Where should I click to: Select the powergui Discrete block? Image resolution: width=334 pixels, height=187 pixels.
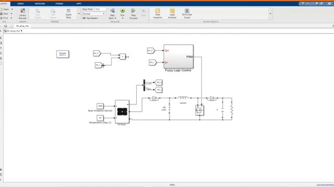click(63, 54)
